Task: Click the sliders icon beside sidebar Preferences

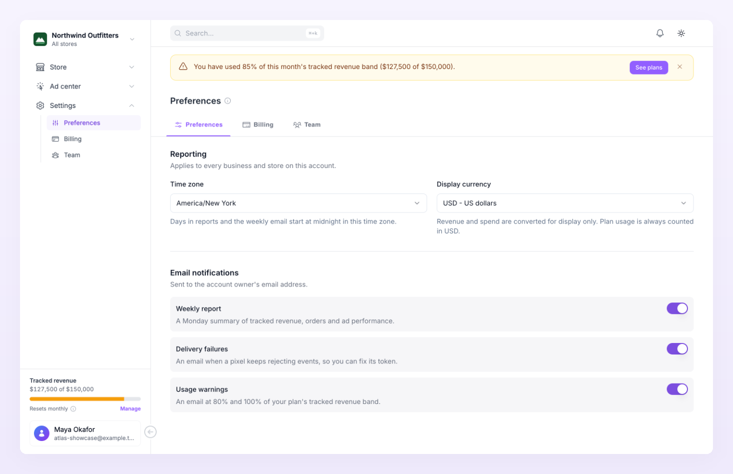Action: pyautogui.click(x=56, y=123)
